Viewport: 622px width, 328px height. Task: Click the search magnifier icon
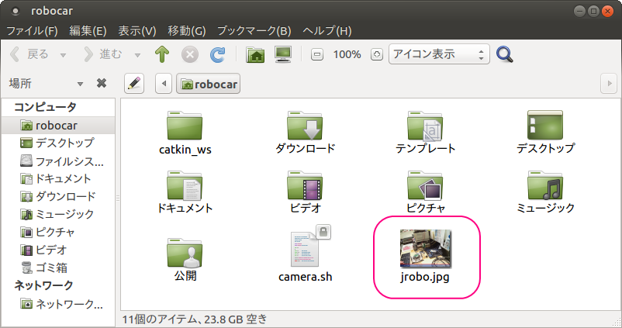(505, 54)
